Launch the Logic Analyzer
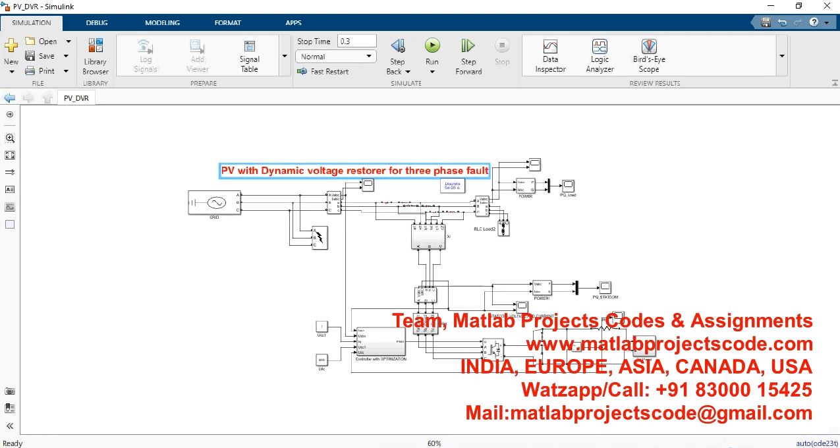 (600, 55)
